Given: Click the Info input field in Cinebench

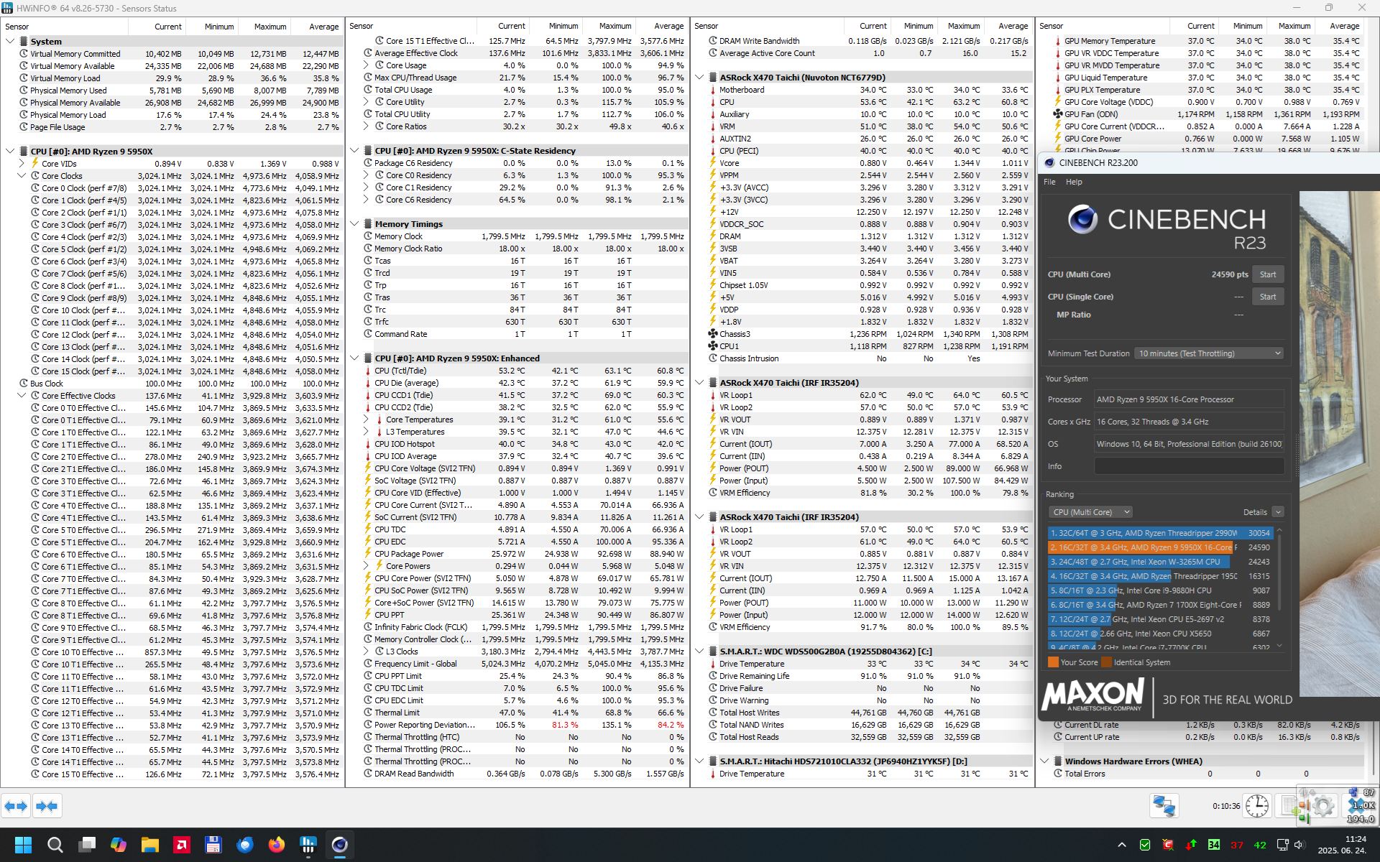Looking at the screenshot, I should tap(1189, 466).
